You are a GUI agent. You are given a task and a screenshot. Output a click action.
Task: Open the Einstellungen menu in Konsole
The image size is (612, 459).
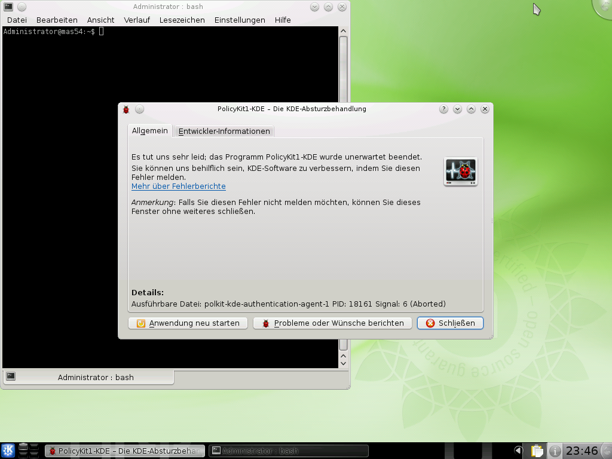click(x=240, y=20)
